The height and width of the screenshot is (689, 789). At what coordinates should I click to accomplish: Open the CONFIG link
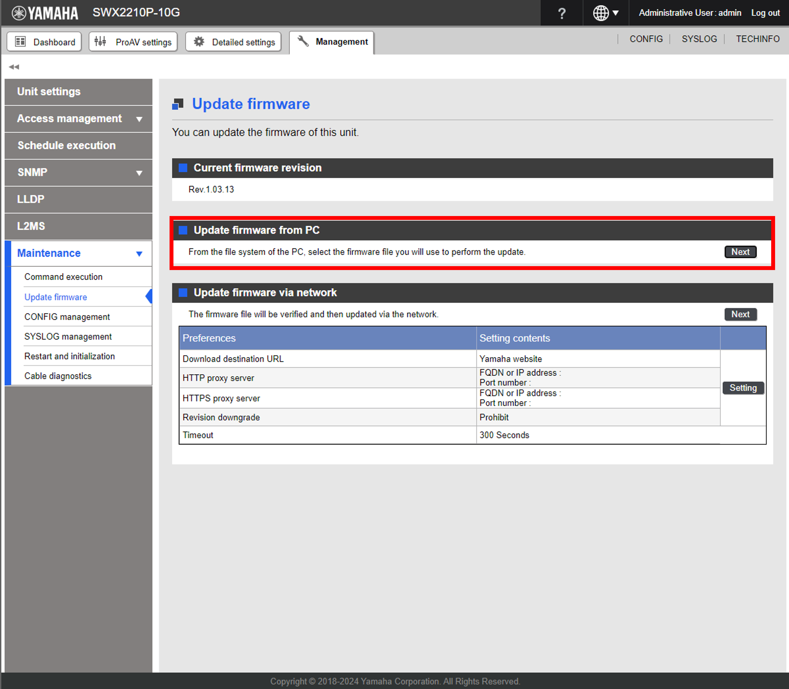646,39
